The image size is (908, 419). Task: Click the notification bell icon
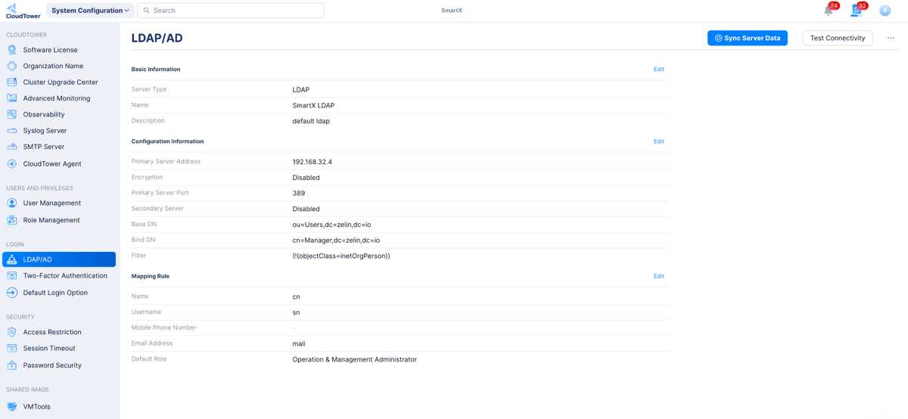point(829,11)
